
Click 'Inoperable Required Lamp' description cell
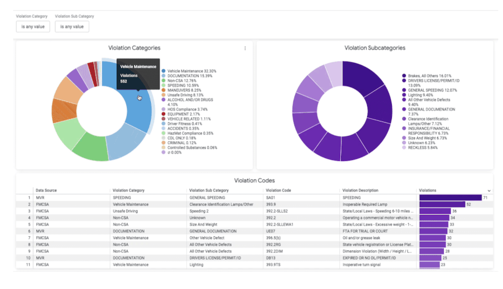click(x=378, y=205)
